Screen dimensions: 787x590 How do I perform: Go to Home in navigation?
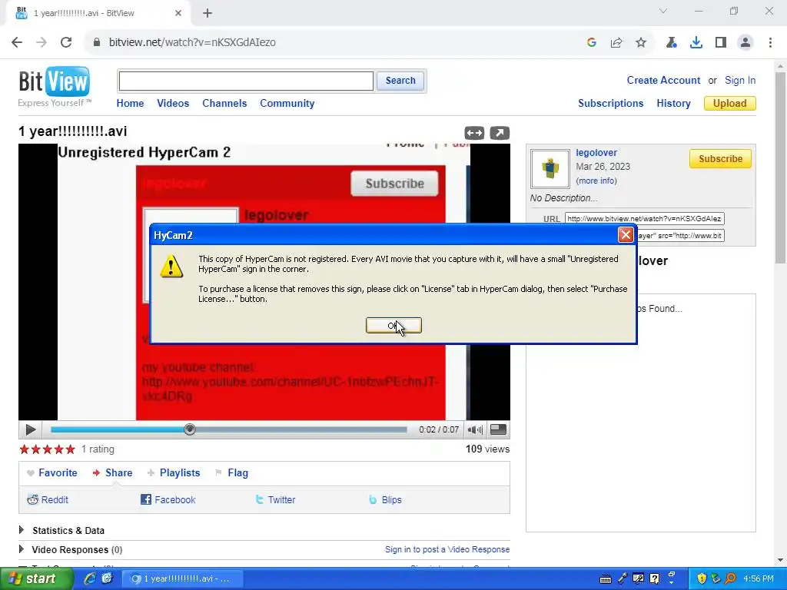click(130, 103)
